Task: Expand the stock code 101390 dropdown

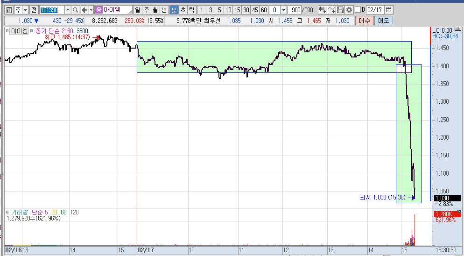Action: pyautogui.click(x=67, y=10)
